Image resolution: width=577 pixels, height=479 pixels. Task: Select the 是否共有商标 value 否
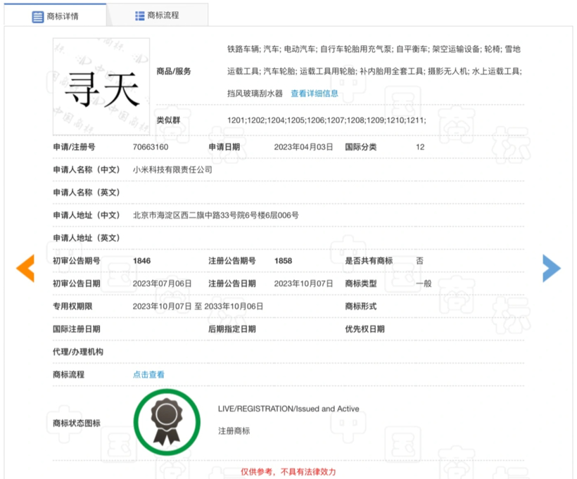click(x=420, y=261)
